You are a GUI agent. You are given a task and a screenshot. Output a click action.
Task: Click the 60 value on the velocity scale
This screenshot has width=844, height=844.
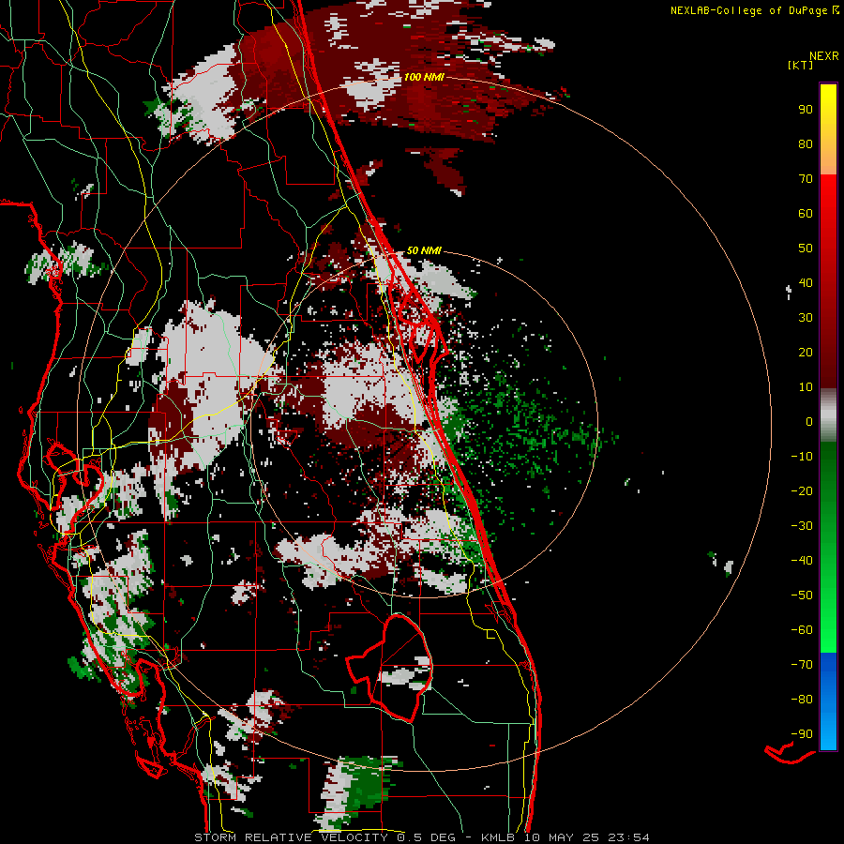tap(806, 213)
